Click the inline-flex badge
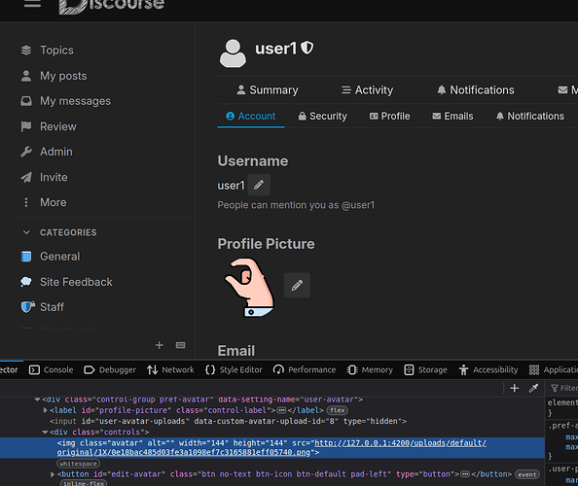Image resolution: width=578 pixels, height=486 pixels. pos(84,483)
